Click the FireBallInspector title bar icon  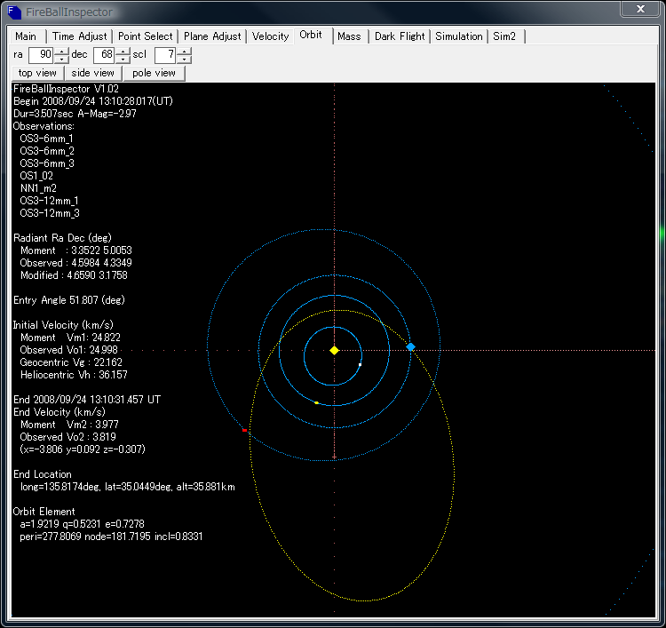[14, 12]
